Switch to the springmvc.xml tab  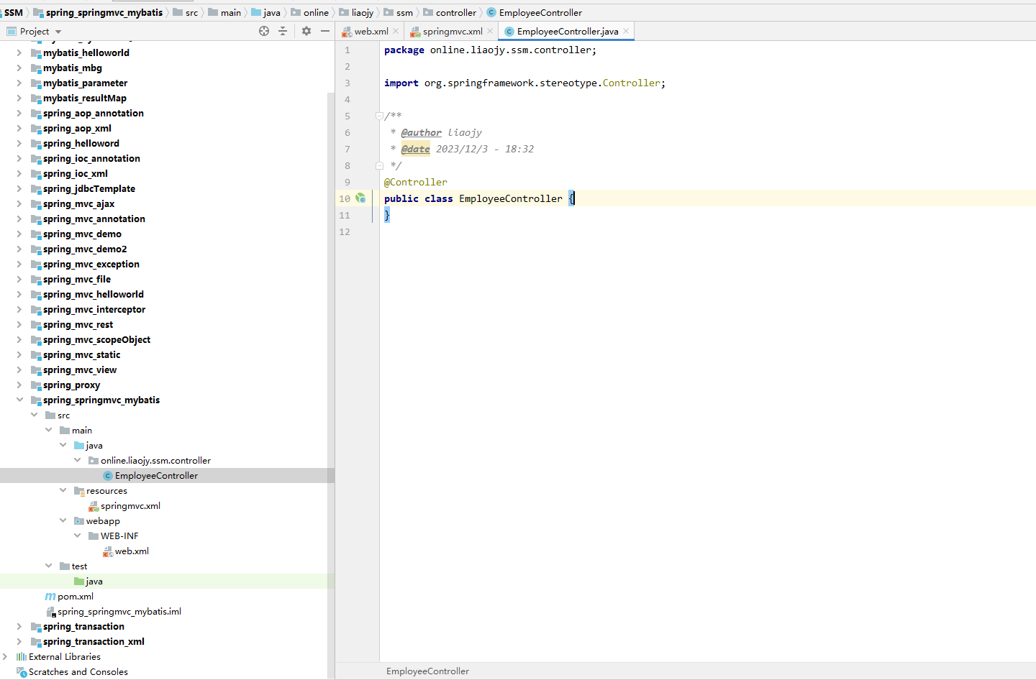click(453, 32)
